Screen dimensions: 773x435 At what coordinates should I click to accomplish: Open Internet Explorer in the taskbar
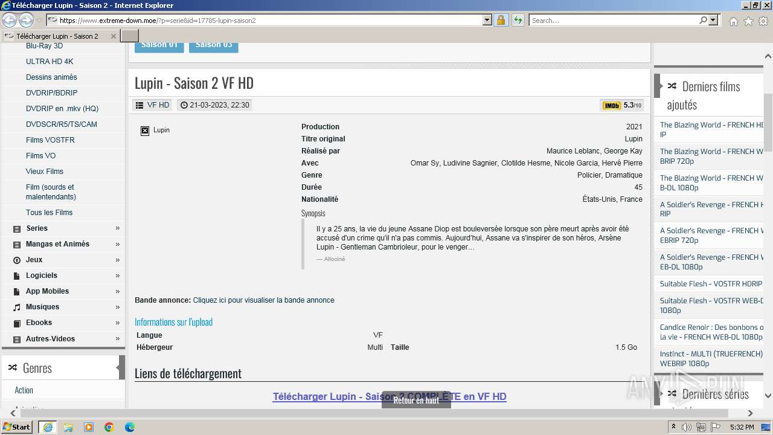[x=47, y=427]
